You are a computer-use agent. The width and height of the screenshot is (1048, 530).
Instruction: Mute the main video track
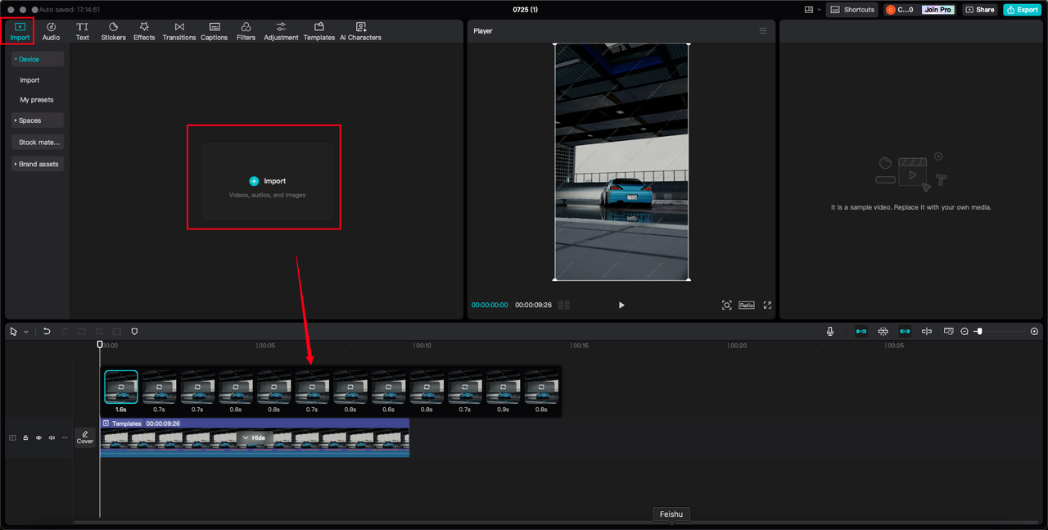pos(52,437)
